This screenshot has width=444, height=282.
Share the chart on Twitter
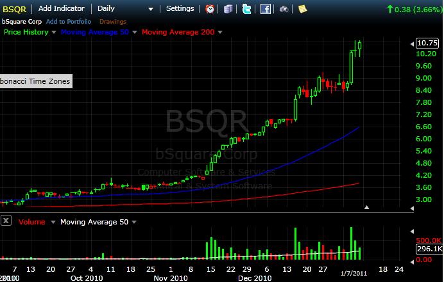(246, 9)
